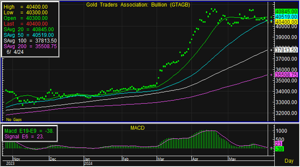Click the 39000.00 price axis label
This screenshot has width=300, height=167.
point(286,37)
